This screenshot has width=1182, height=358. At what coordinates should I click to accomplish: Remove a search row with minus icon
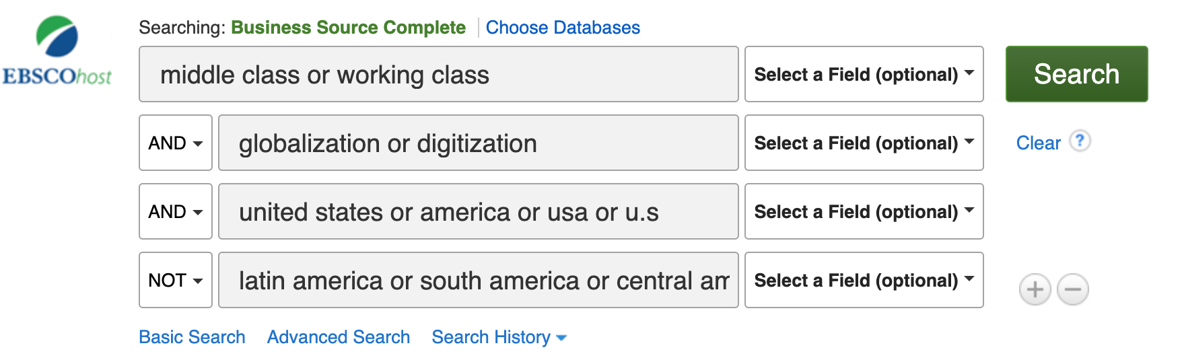1072,290
